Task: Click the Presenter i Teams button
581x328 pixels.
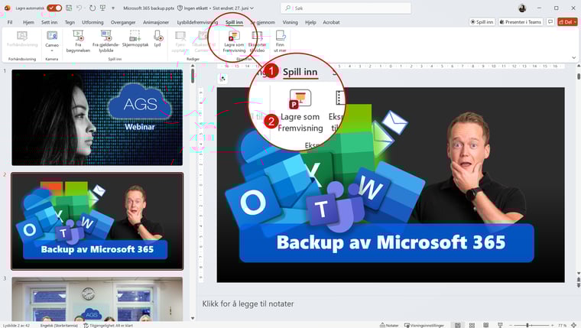Action: coord(521,22)
